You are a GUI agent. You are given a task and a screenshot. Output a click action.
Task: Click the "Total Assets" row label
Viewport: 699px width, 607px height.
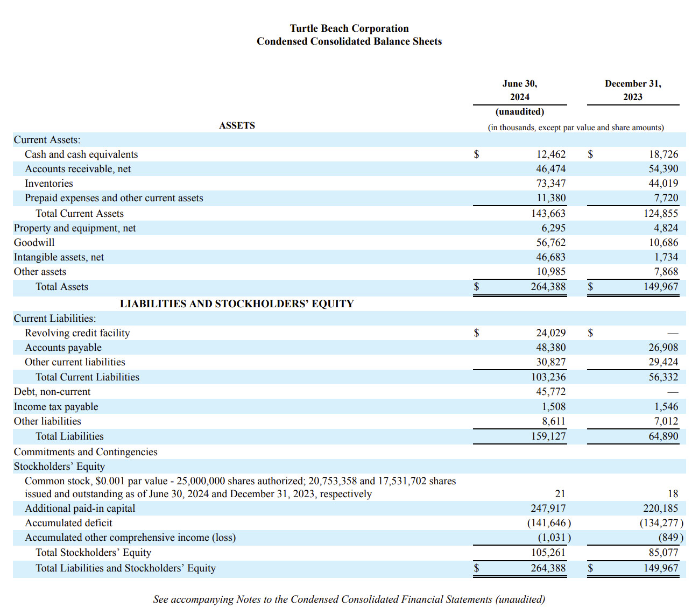pos(62,287)
